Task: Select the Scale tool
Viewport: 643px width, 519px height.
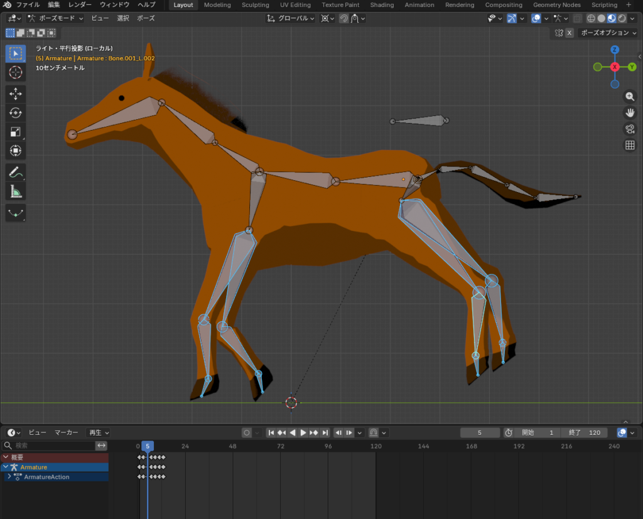Action: [16, 132]
